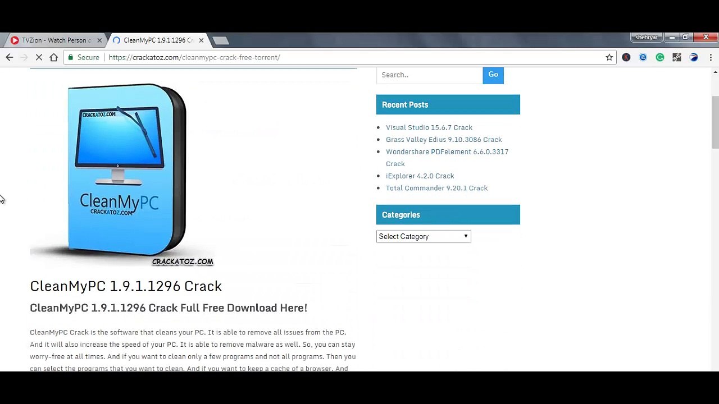Viewport: 719px width, 404px height.
Task: Click the shehryar profile button
Action: point(646,38)
